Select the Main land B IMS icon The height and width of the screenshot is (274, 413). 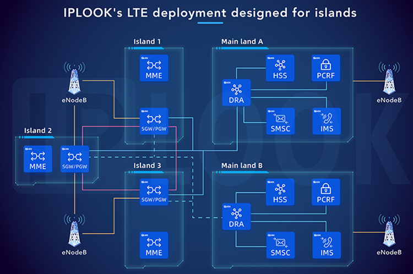(x=327, y=245)
